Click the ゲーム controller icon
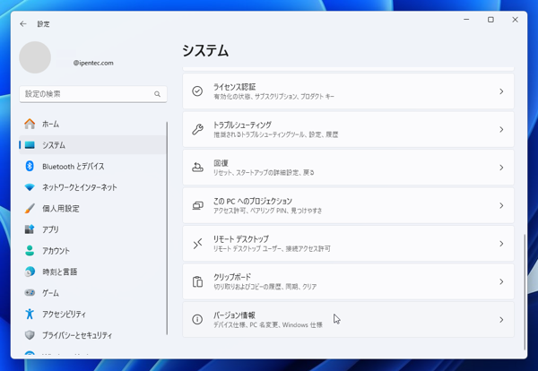 pos(30,293)
